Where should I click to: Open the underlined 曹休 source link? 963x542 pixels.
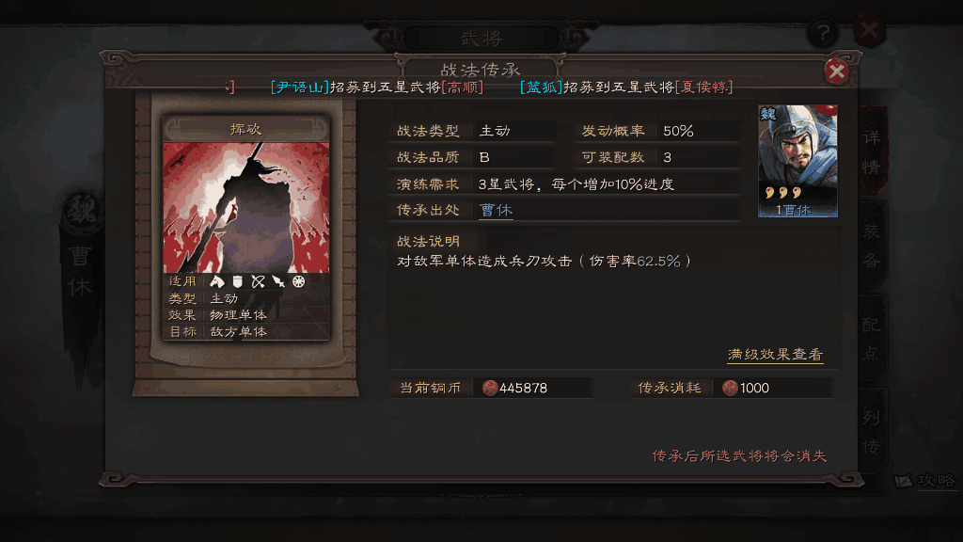pos(496,210)
